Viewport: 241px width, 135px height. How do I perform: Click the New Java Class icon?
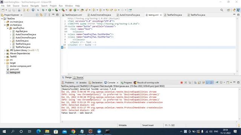(x=75, y=10)
